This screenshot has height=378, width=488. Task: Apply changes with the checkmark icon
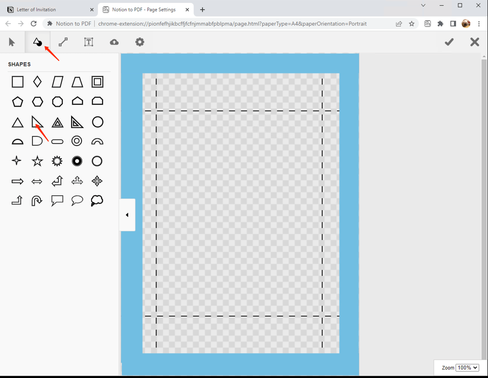pos(449,42)
